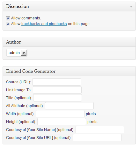
Task: Click the Embed Code Generator panel header
Action: tap(69, 71)
